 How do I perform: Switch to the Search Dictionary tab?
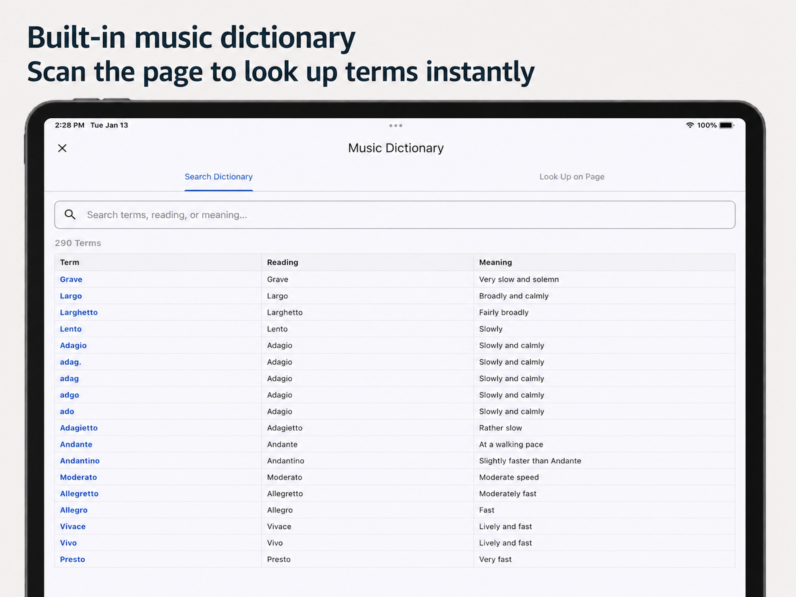[218, 177]
